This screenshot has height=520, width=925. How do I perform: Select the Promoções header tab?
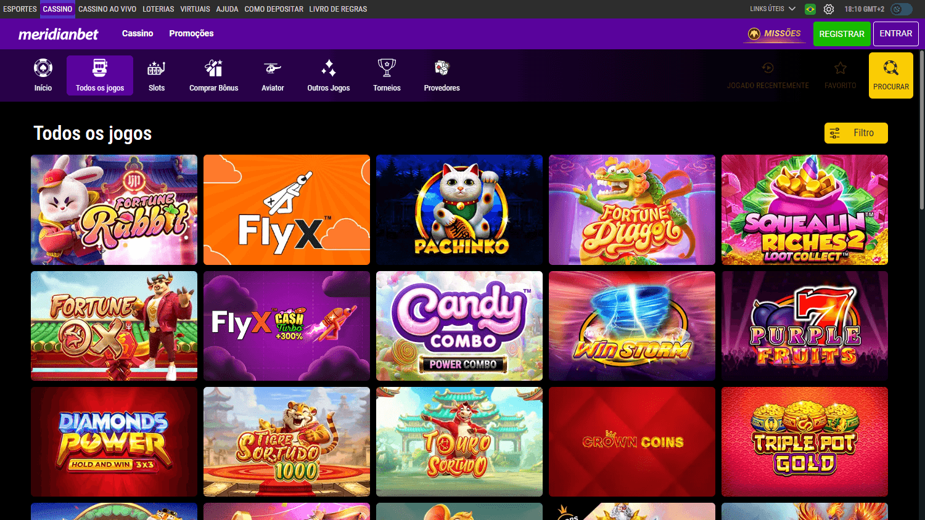tap(191, 33)
